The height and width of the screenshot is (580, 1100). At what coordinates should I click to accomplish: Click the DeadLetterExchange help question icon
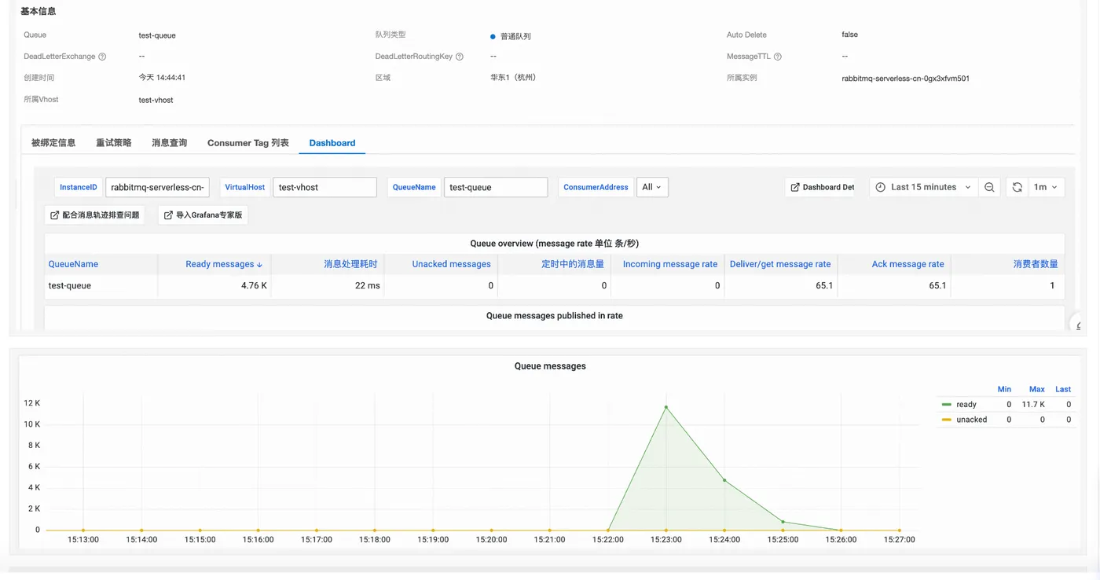(102, 57)
